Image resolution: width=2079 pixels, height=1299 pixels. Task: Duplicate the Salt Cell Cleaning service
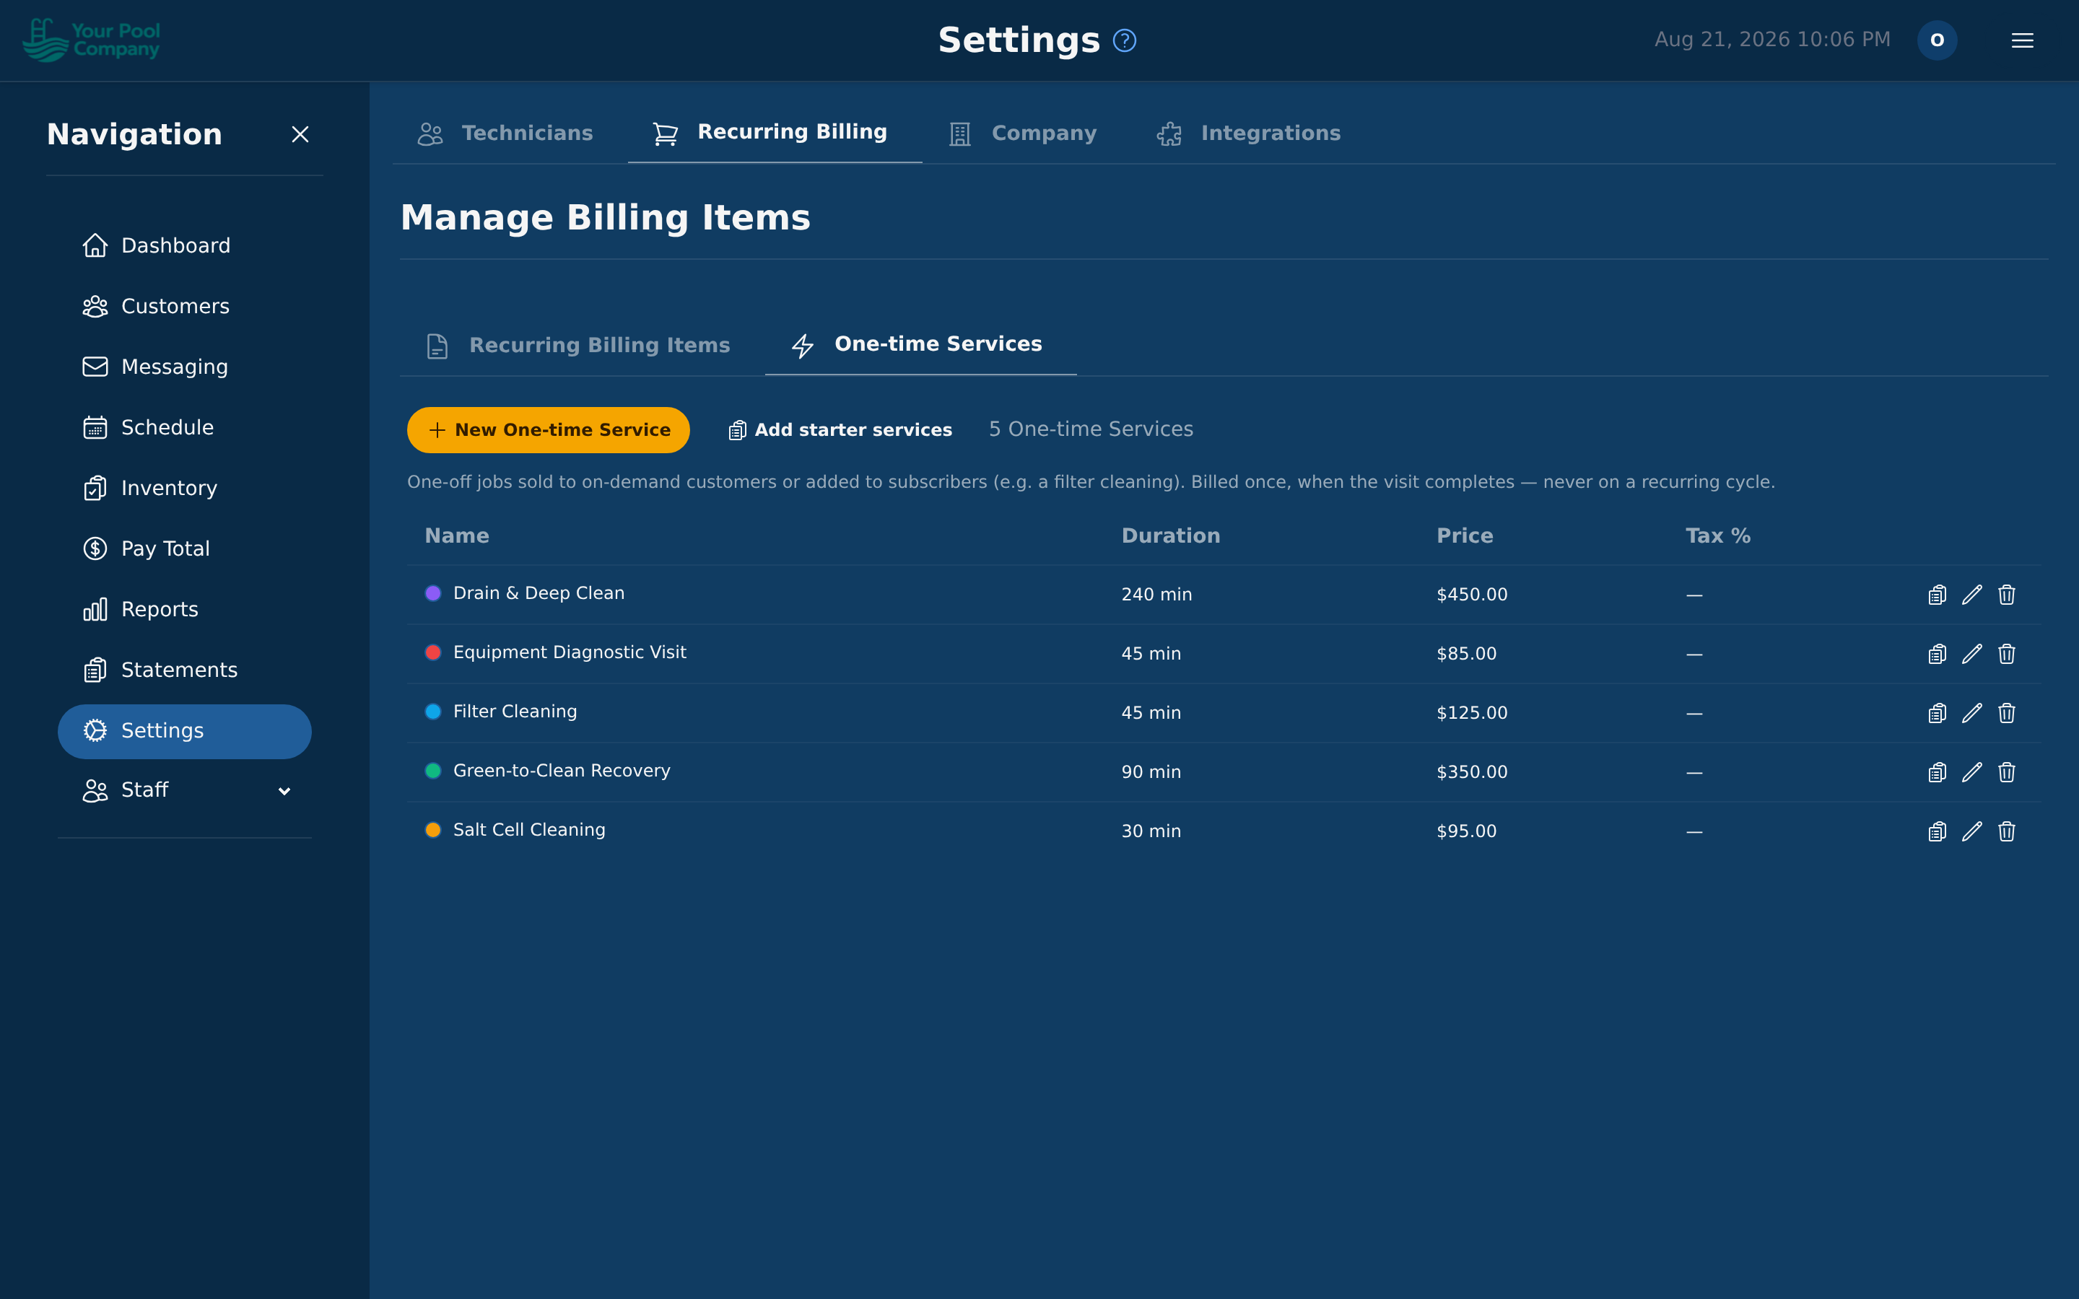[x=1936, y=831]
